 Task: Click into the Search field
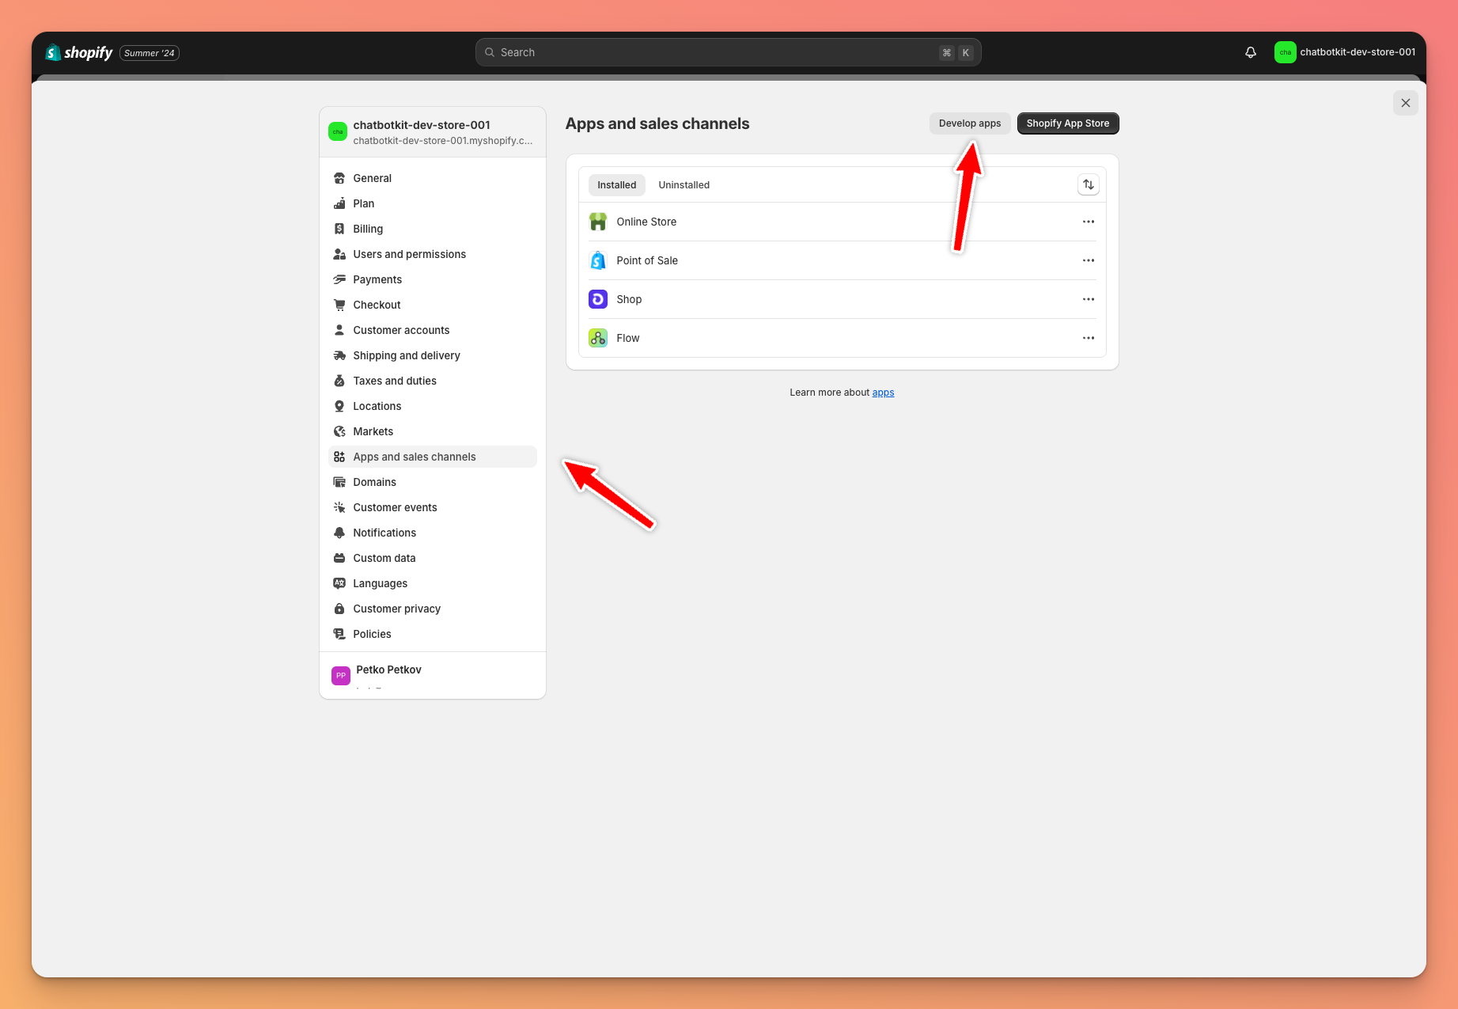point(728,52)
